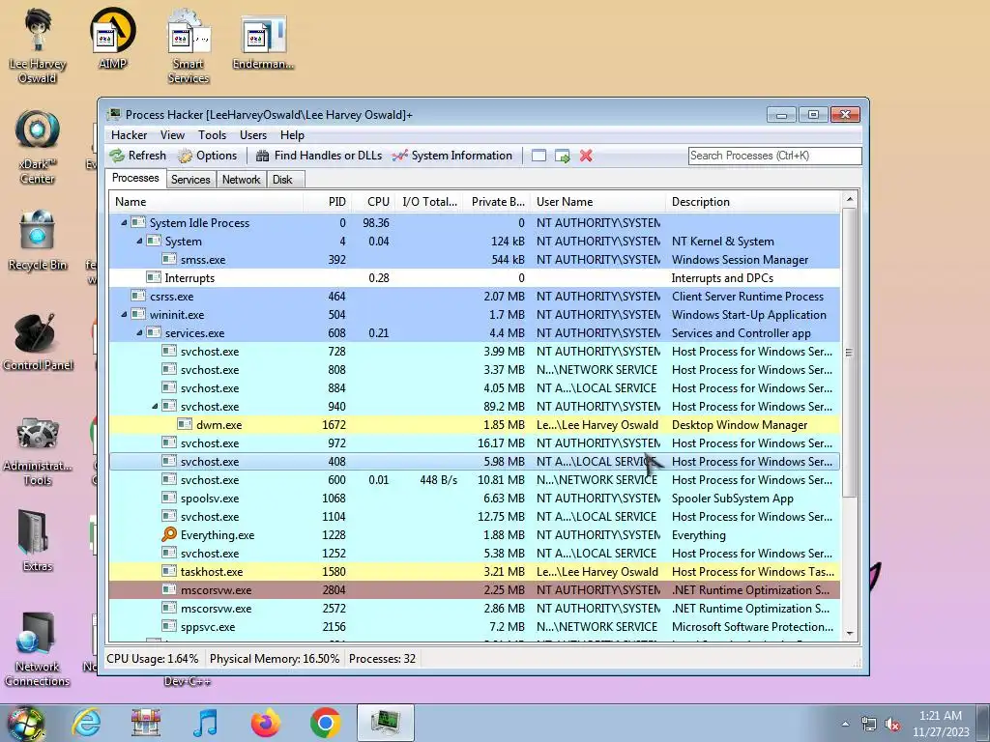Select the sppsvc.exe process row
990x742 pixels.
pos(474,626)
